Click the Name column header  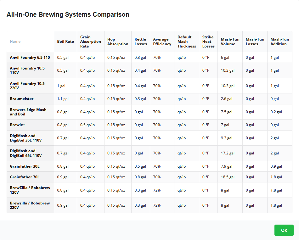tap(15, 42)
